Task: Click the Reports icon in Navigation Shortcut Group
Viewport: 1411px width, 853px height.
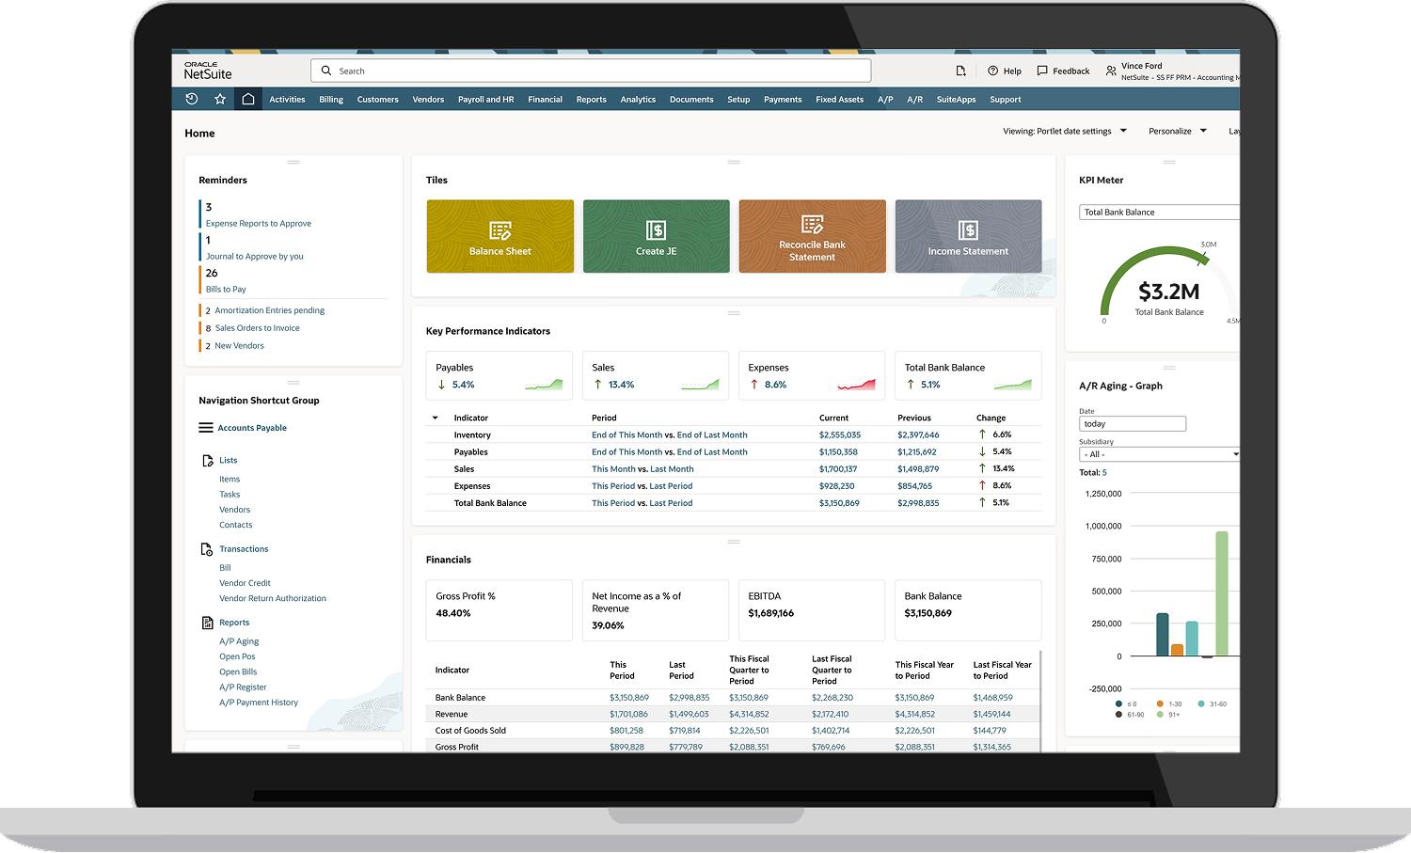Action: click(207, 622)
